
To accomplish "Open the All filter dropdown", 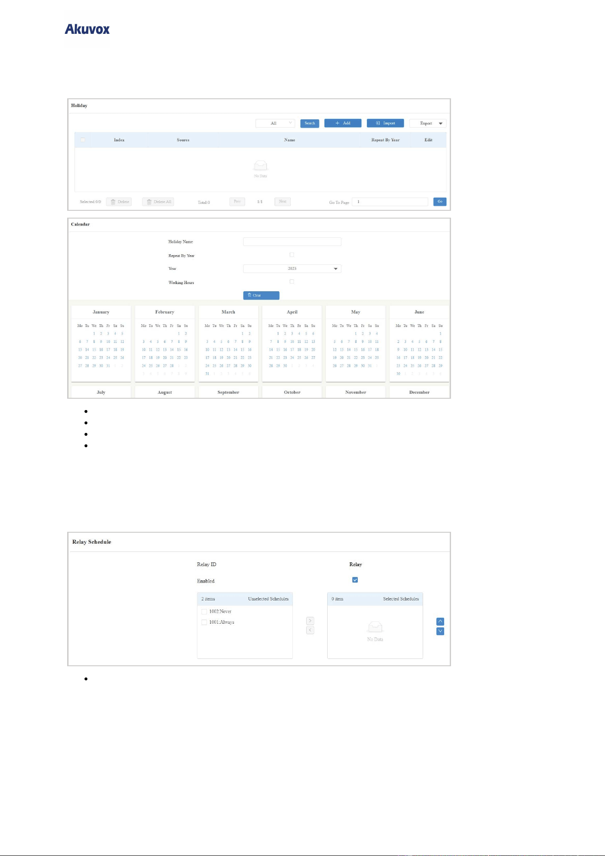I will point(275,123).
